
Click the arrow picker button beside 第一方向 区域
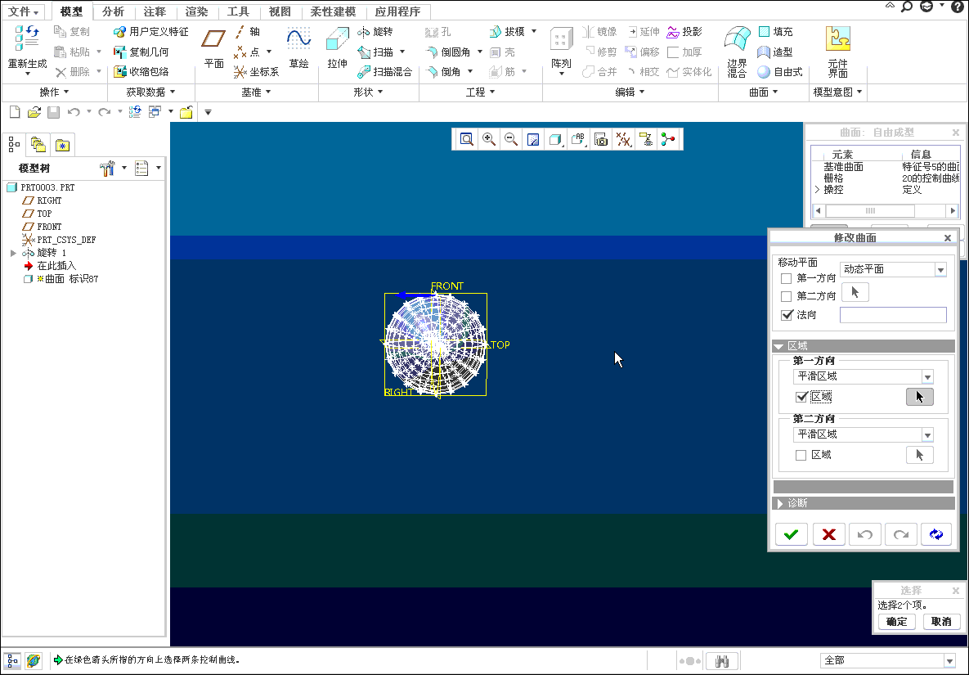coord(920,397)
